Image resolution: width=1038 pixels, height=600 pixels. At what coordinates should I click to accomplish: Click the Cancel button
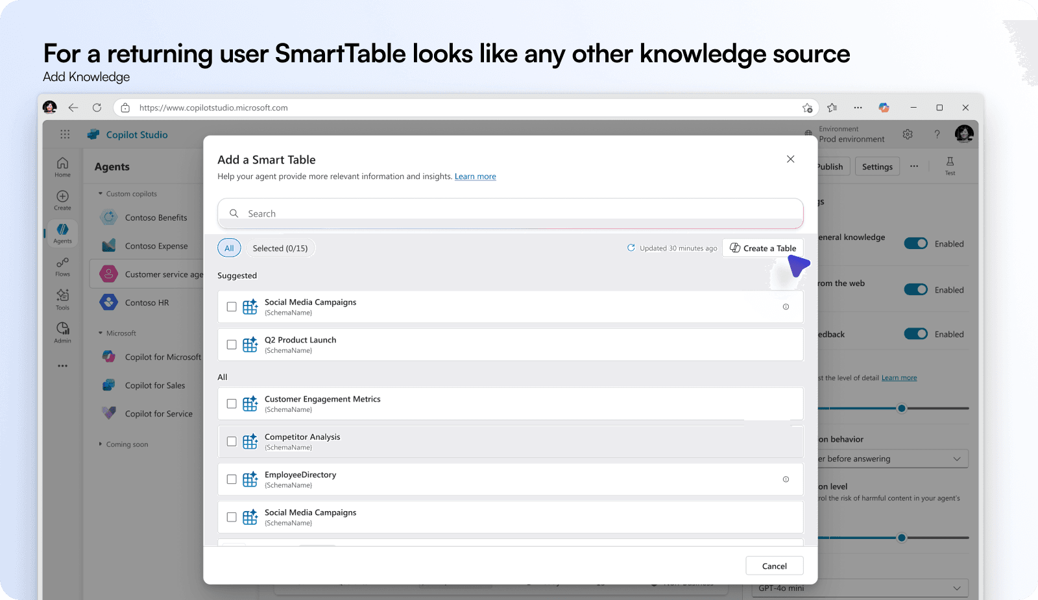[x=774, y=566]
